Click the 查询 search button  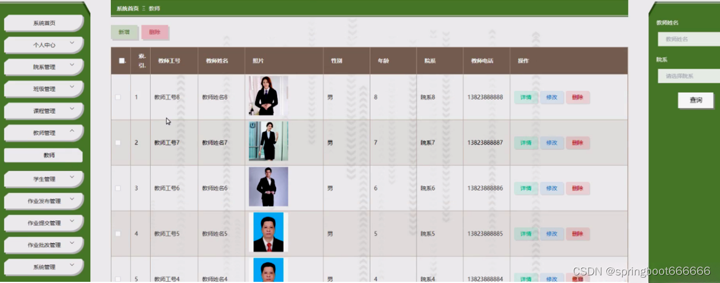[695, 100]
